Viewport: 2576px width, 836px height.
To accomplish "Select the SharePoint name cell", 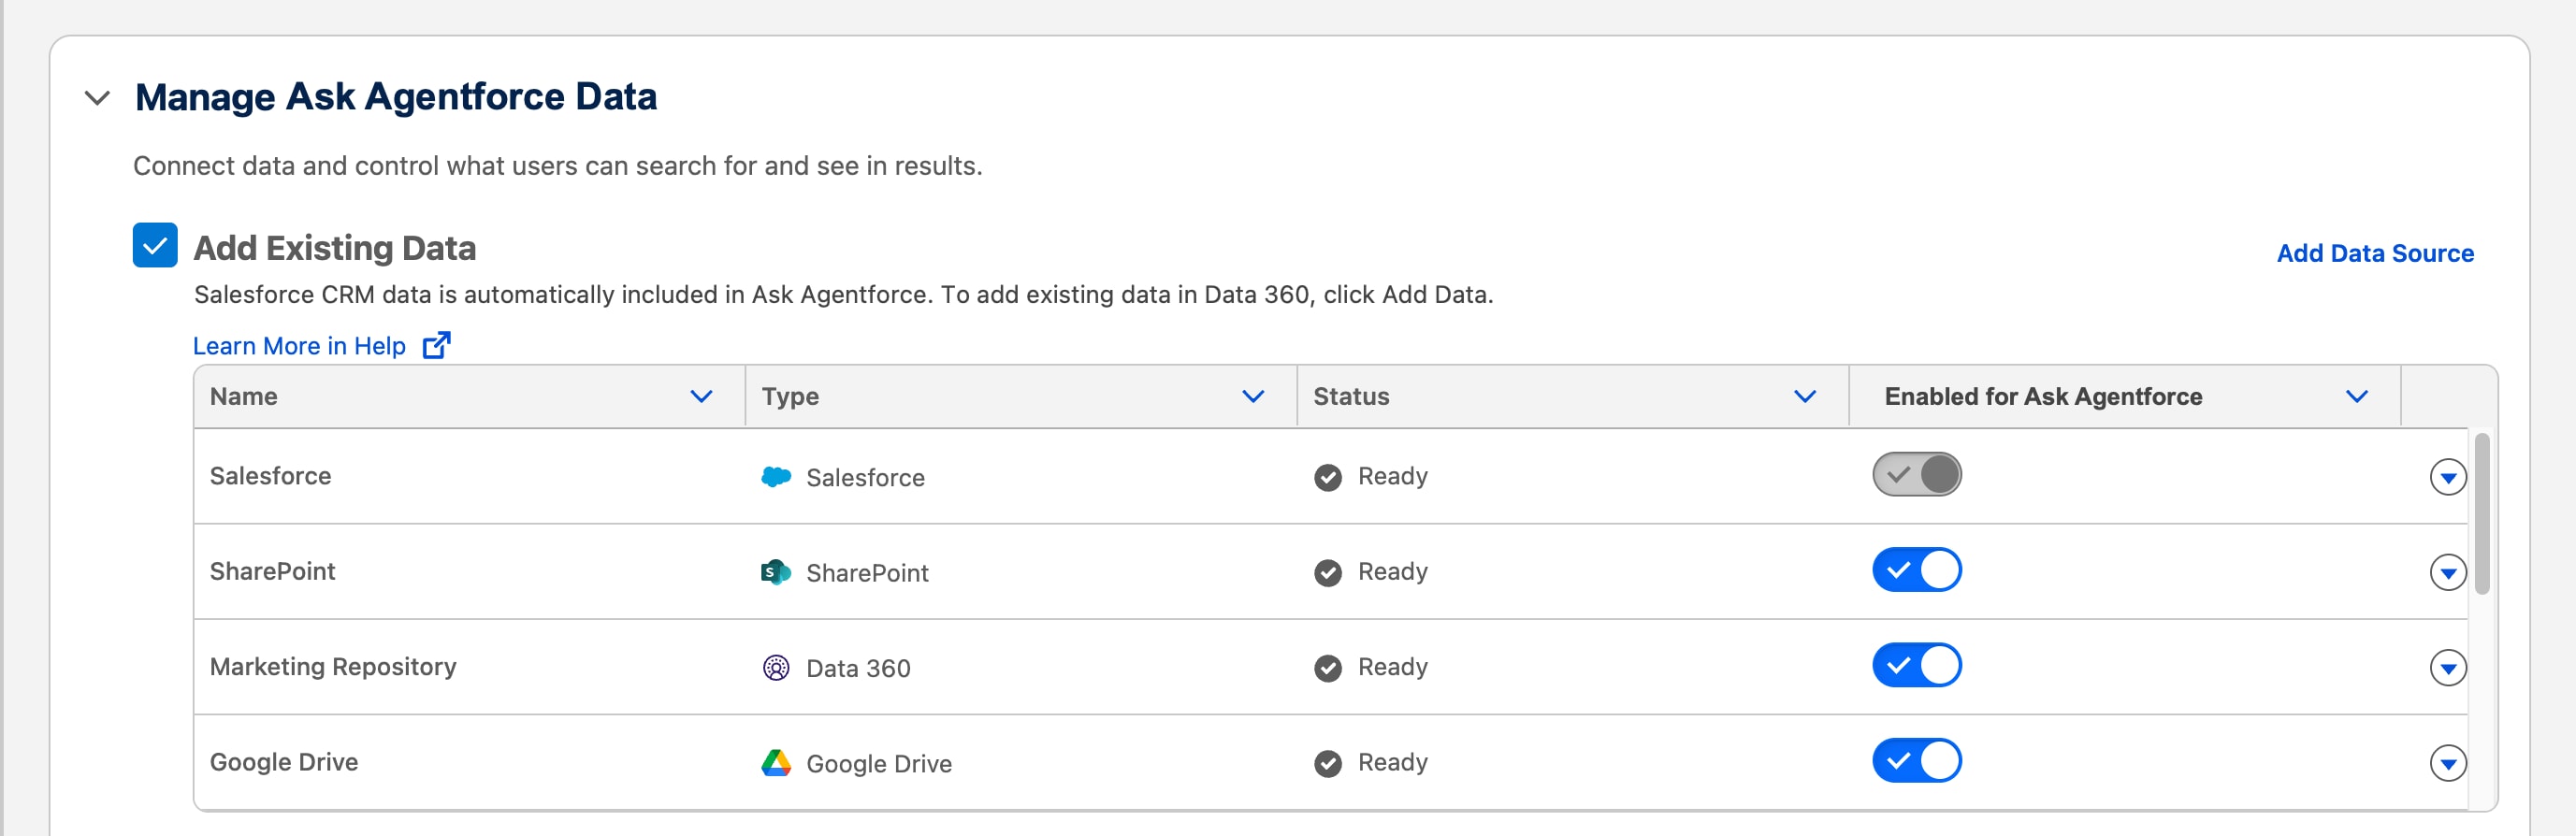I will 470,571.
